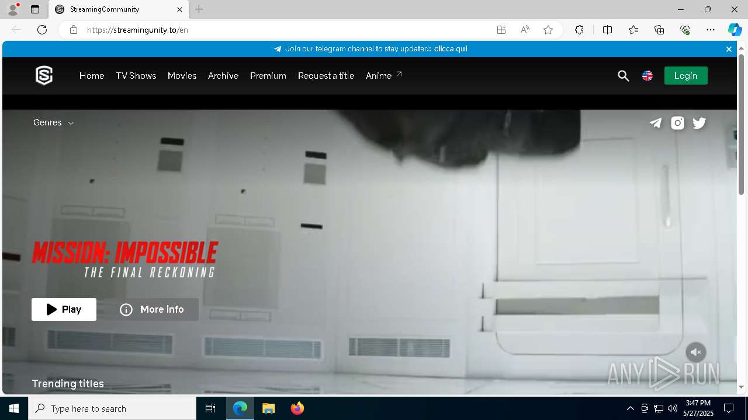Open Browser essentials heart icon

tap(685, 30)
